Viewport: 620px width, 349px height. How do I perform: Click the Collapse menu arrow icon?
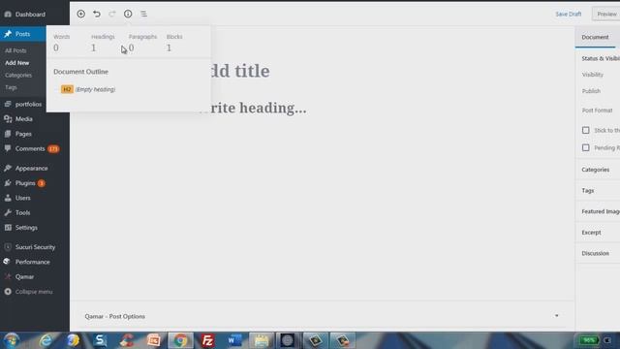[8, 292]
